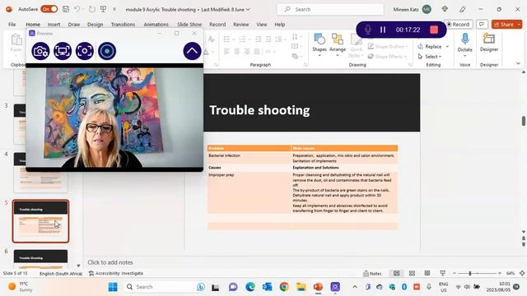Select slide 4 thumbnail
This screenshot has width=527, height=296.
coord(40,173)
